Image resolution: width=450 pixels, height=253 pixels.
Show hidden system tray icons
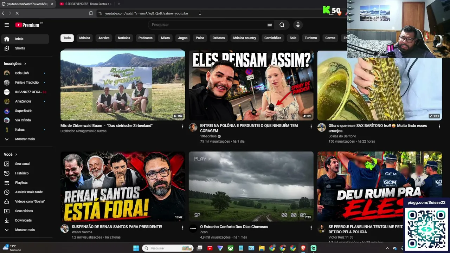tap(387, 248)
